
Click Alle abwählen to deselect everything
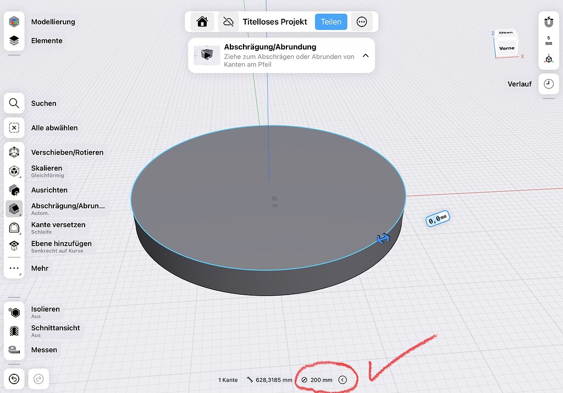[x=14, y=128]
